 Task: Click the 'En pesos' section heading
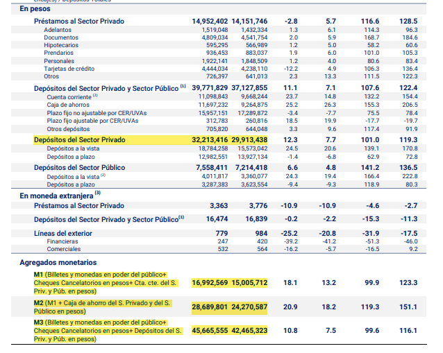point(35,9)
